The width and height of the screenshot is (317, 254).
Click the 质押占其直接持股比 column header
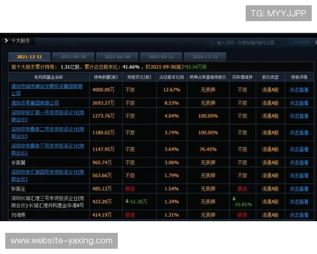(208, 77)
